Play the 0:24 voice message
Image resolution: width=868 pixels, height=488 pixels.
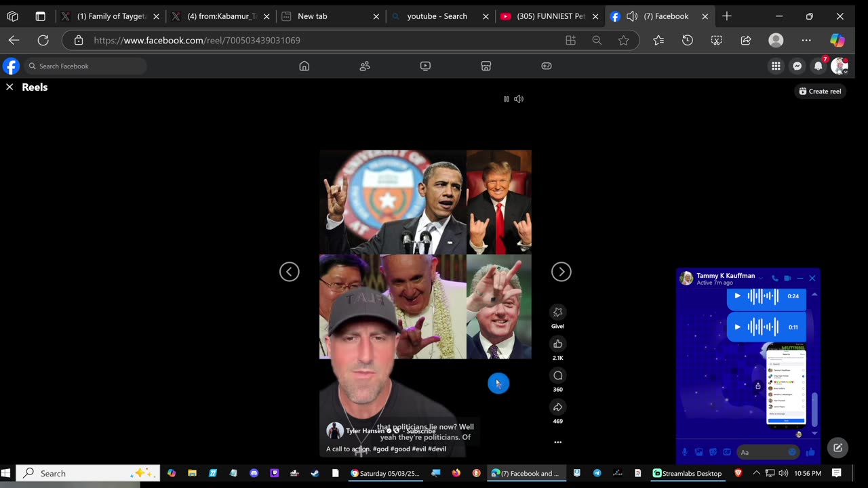tap(738, 296)
